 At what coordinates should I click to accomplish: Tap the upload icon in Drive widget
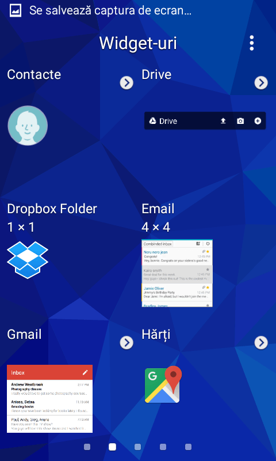223,121
